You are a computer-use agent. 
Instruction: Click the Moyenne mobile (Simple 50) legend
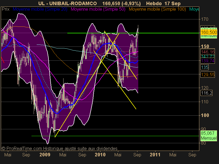[x=98, y=9]
